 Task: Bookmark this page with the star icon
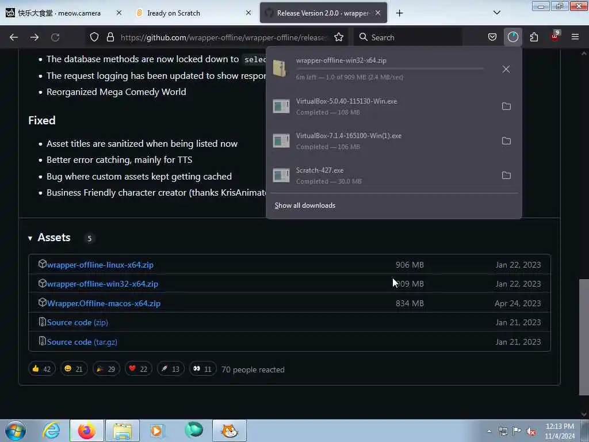coord(339,37)
